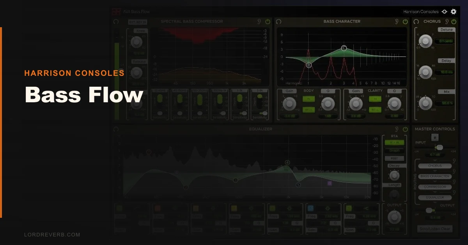Toggle Chorus section power icon
This screenshot has height=245, width=468.
point(454,22)
